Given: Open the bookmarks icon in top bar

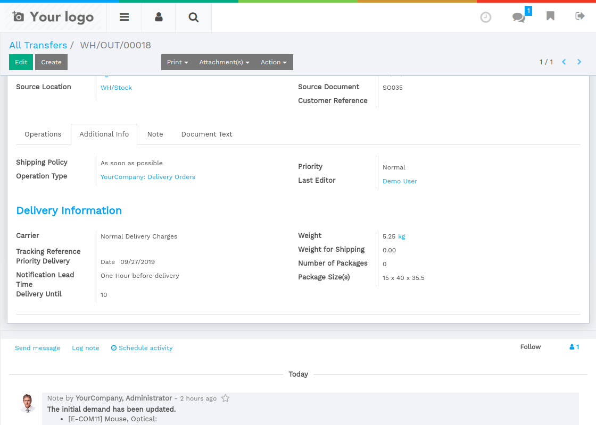Looking at the screenshot, I should (x=550, y=16).
